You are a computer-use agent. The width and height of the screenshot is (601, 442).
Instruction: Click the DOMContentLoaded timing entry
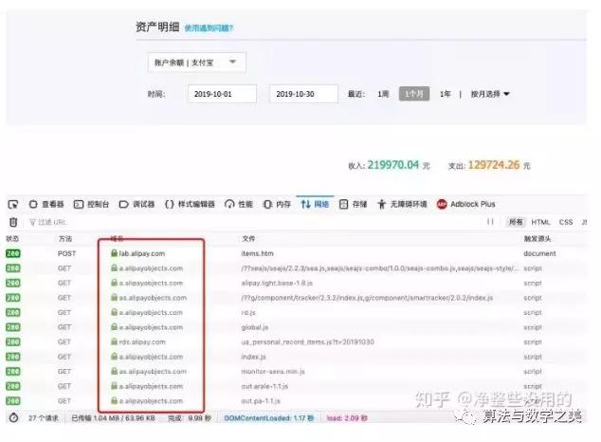coord(269,418)
